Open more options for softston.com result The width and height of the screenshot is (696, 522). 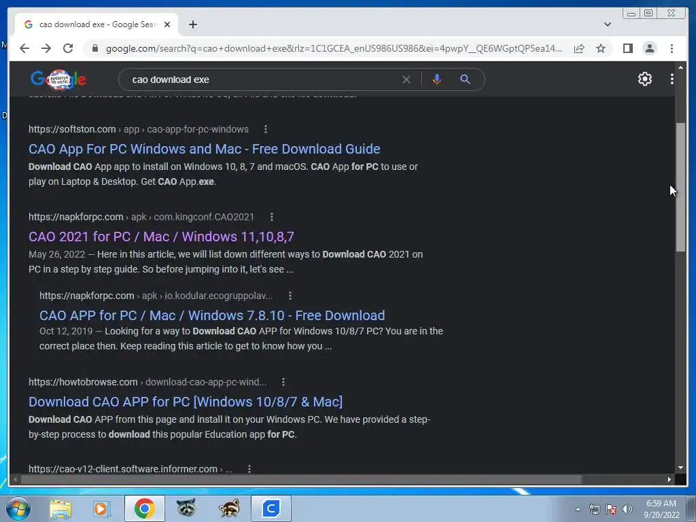click(266, 129)
